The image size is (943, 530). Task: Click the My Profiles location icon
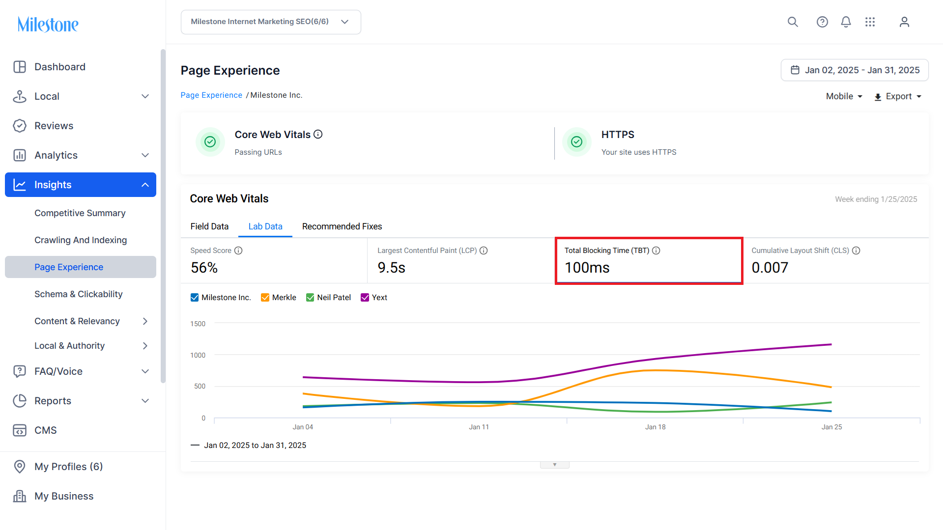(20, 467)
